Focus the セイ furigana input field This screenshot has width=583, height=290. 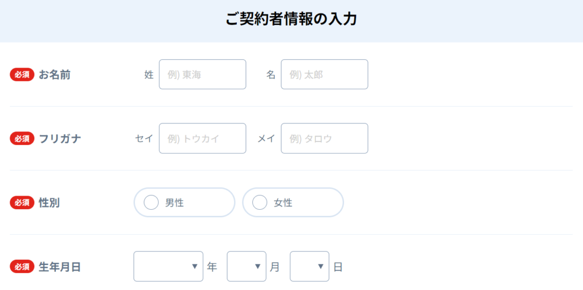pyautogui.click(x=203, y=138)
